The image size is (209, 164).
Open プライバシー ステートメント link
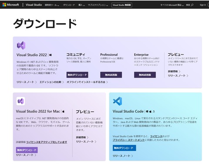[129, 140]
